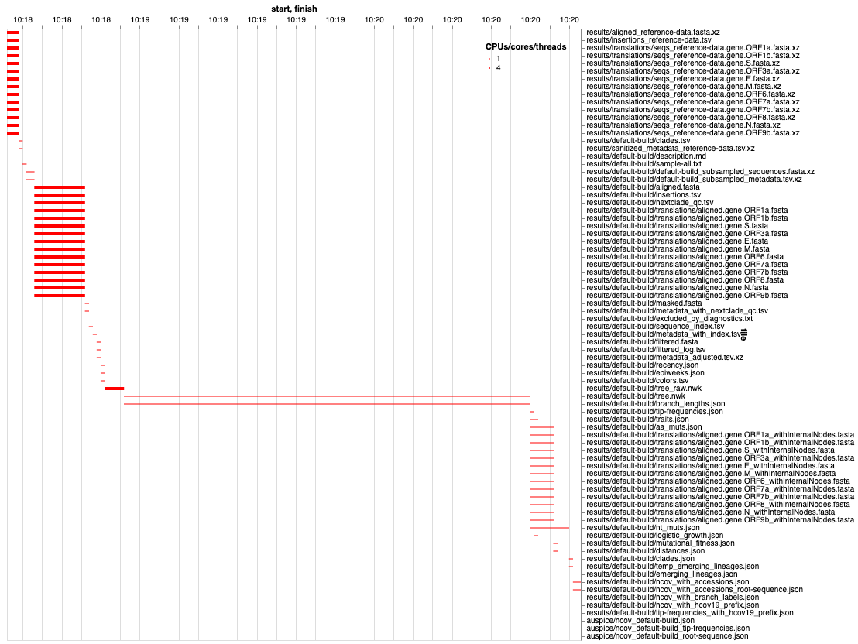
Task: Toggle legend entry labeled 1
Action: pos(498,58)
